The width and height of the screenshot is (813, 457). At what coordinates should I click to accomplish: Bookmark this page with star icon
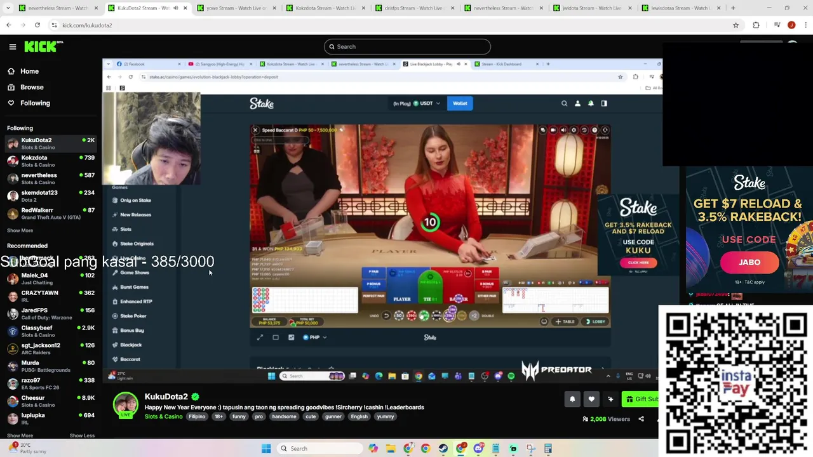tap(736, 25)
